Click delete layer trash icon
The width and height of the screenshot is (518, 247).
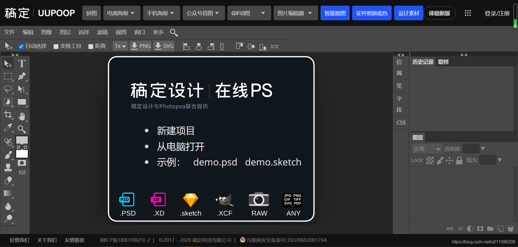click(510, 229)
